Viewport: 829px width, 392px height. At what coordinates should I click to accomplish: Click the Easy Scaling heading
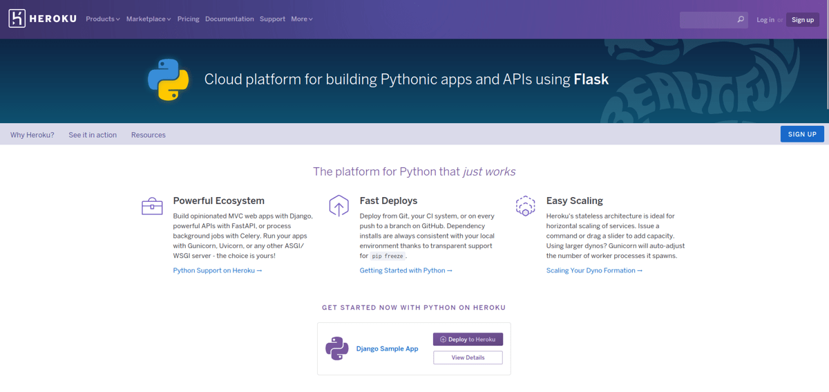(575, 200)
